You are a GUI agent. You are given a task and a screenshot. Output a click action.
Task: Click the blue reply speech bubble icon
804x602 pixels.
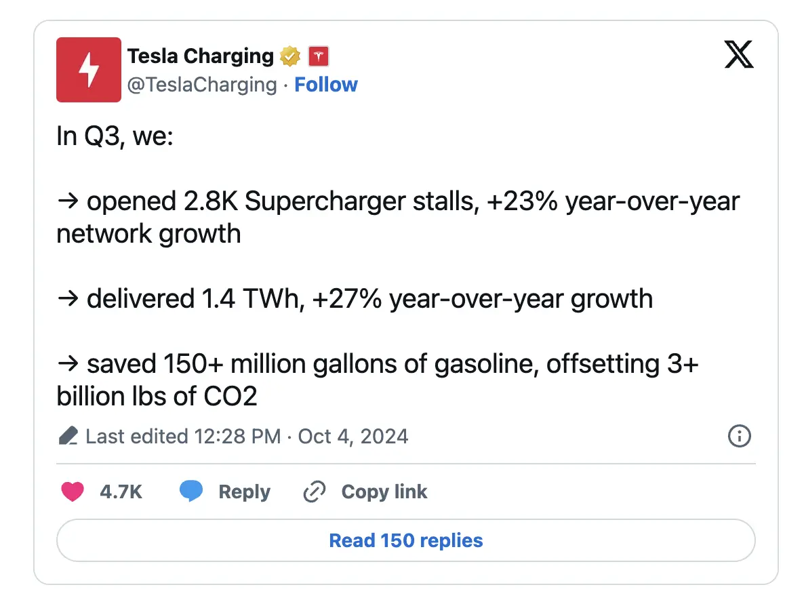pos(191,491)
